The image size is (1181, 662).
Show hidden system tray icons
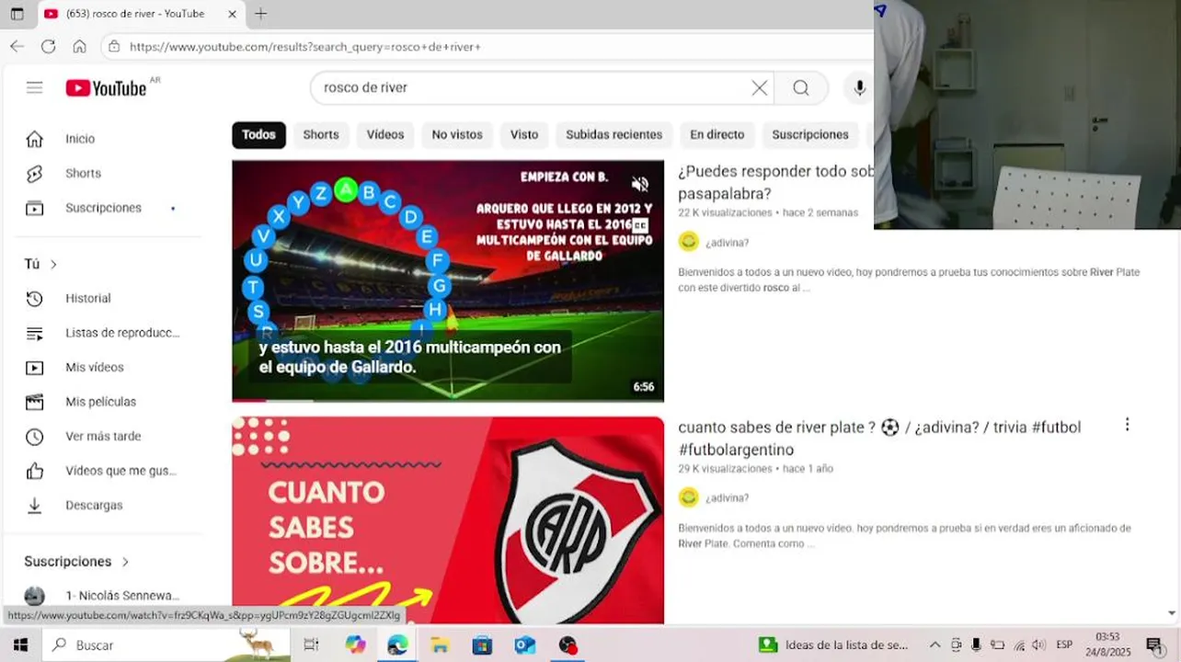tap(934, 645)
